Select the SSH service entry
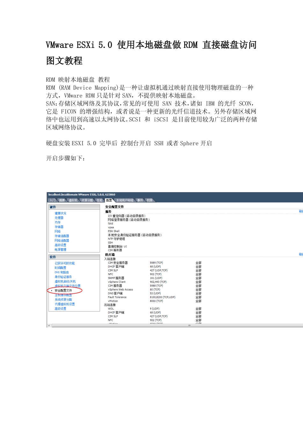Screen dimensions: 303x429 [110, 243]
